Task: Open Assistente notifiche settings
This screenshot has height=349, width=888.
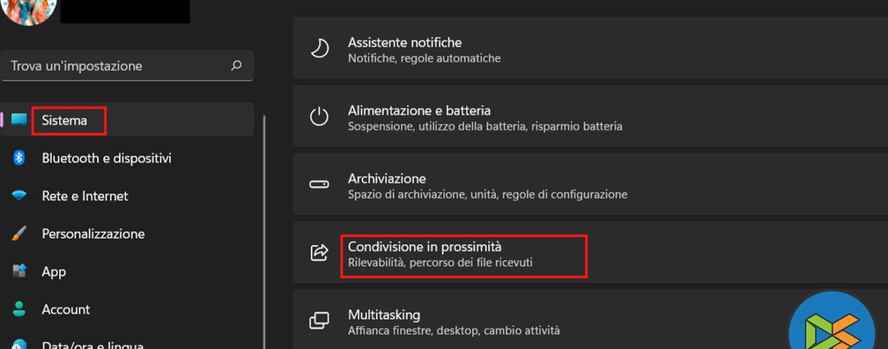Action: coord(404,43)
